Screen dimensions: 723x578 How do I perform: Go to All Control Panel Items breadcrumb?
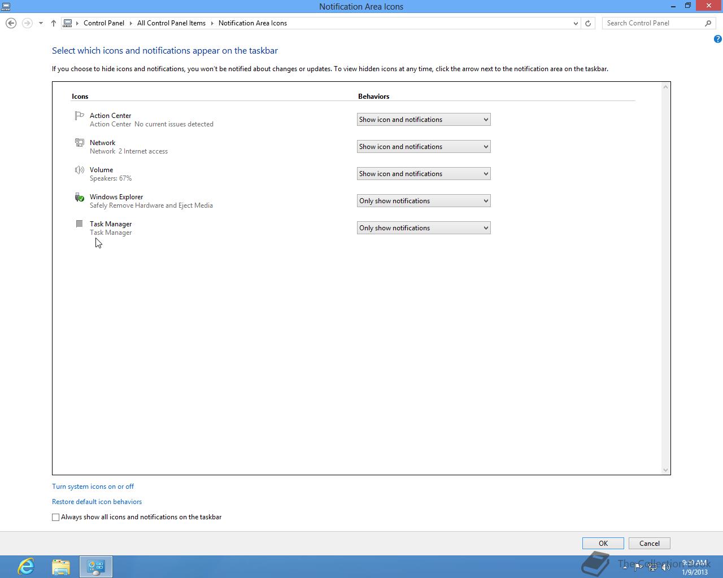(171, 23)
